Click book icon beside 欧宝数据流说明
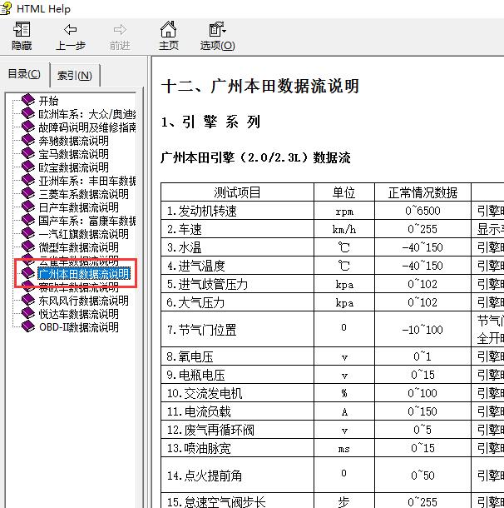Screen dimensions: 504x508 click(28, 167)
